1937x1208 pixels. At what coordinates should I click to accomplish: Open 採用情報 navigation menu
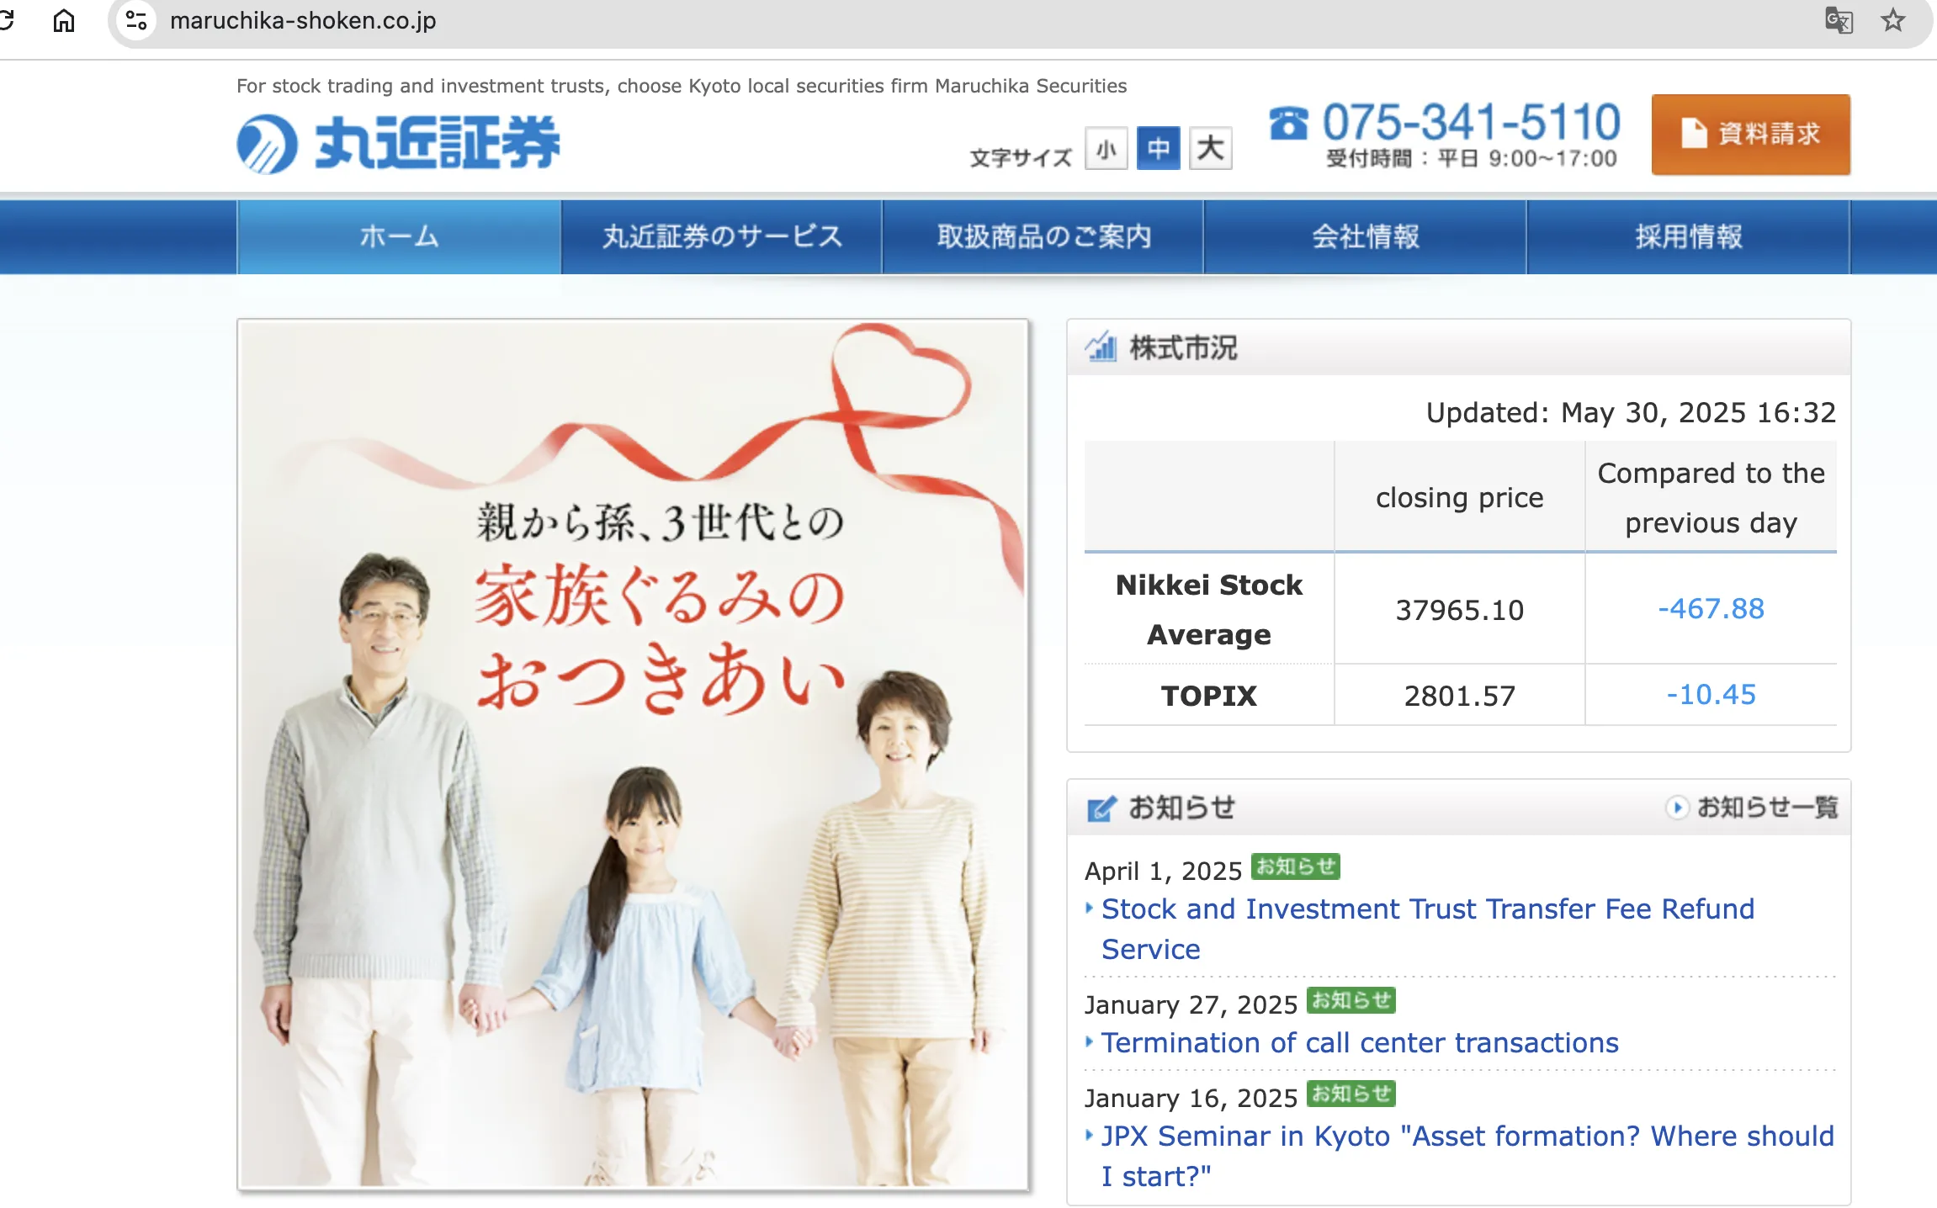coord(1688,237)
